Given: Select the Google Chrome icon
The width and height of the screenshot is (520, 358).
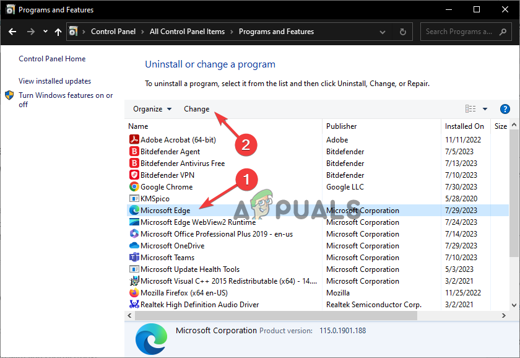Looking at the screenshot, I should (134, 186).
